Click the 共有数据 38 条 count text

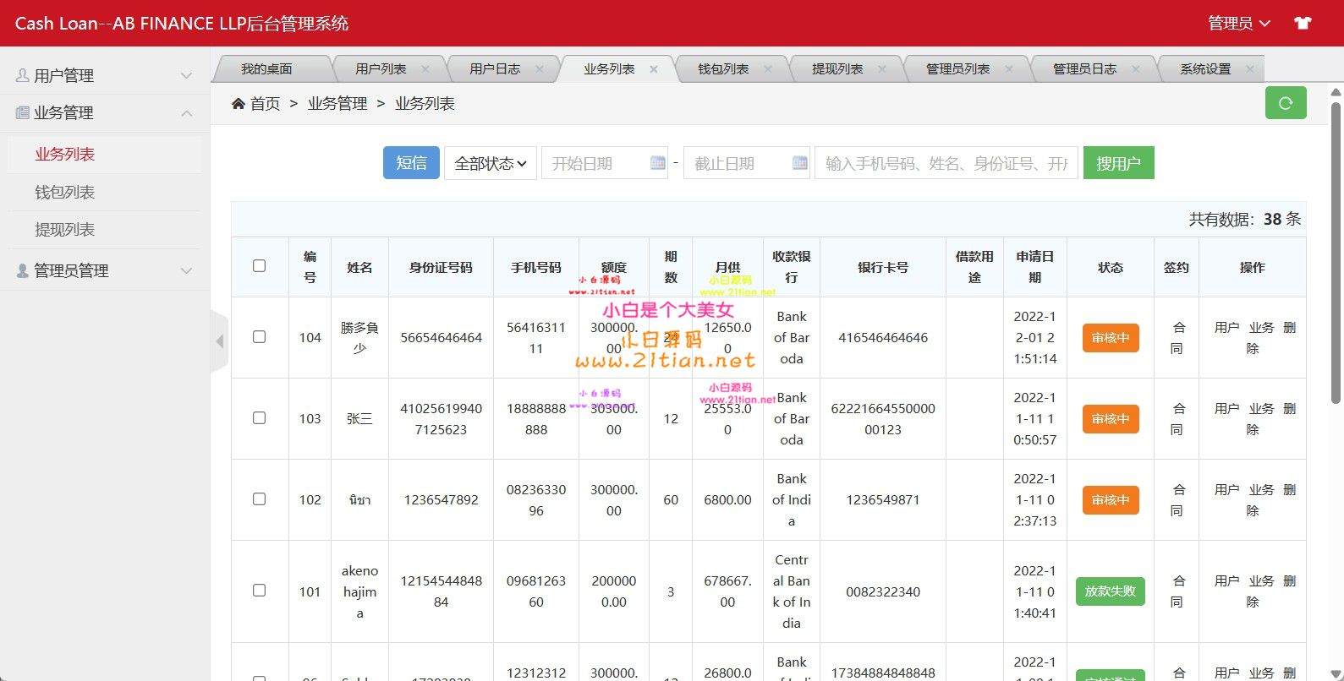pos(1244,219)
